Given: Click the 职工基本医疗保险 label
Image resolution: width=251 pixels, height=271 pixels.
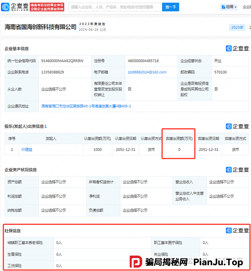Looking at the screenshot, I should pos(168,243).
